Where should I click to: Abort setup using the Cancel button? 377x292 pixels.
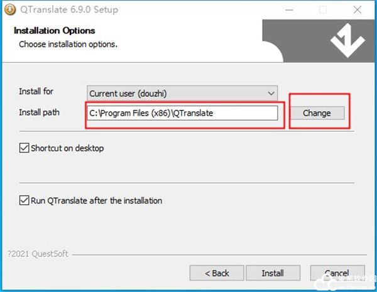click(337, 273)
